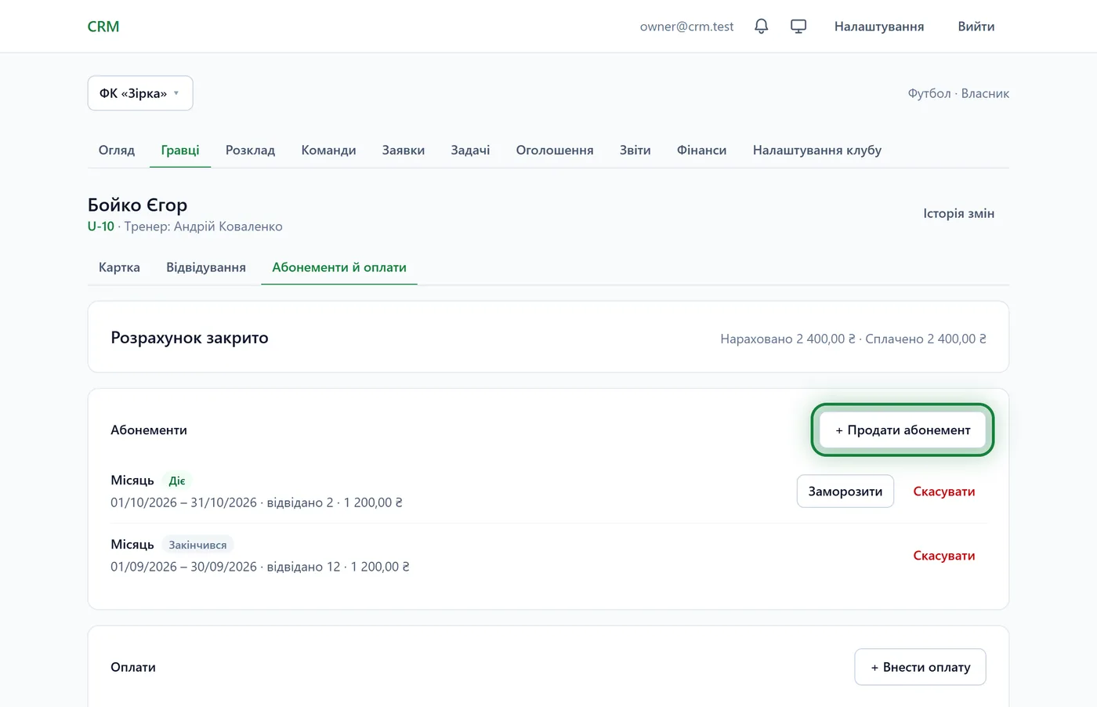Select the Гравці tab
Viewport: 1097px width, 707px height.
click(180, 150)
